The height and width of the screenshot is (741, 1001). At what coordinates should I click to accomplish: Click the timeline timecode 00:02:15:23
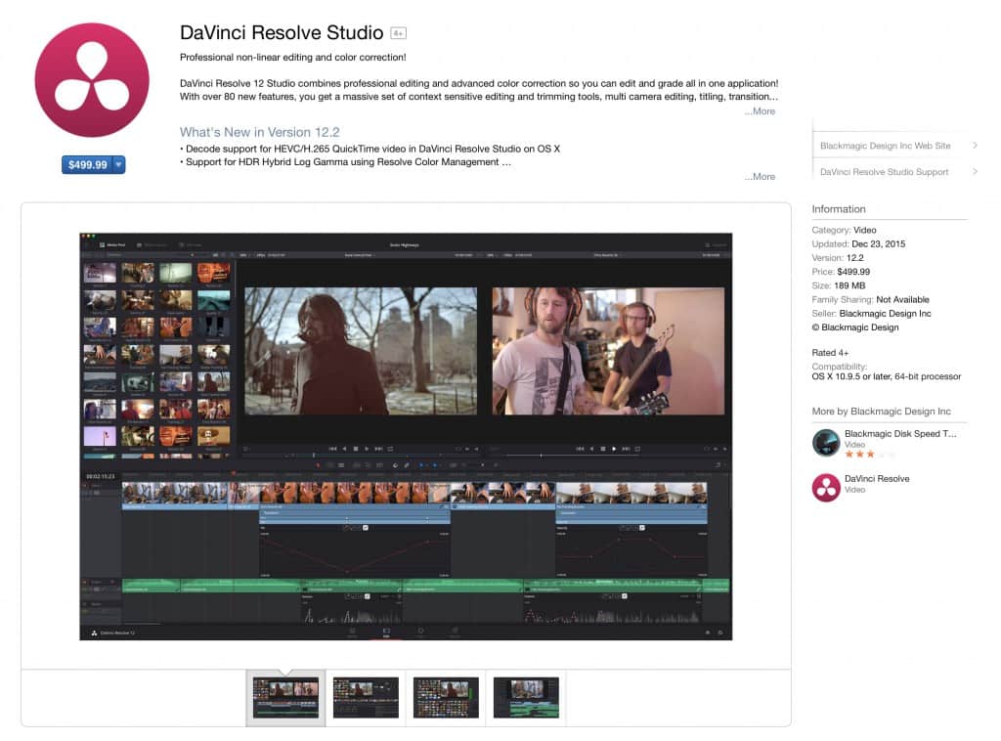(x=101, y=476)
